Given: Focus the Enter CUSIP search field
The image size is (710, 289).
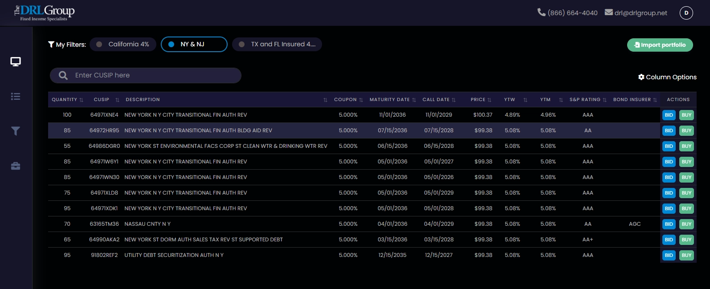Looking at the screenshot, I should click(151, 76).
